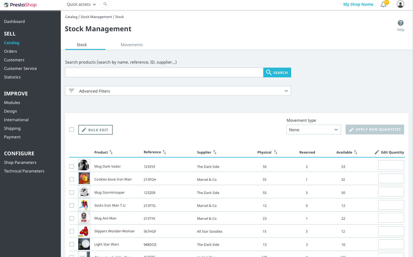Open the Quick access dropdown
Viewport: 413px width, 257px height.
pos(81,4)
